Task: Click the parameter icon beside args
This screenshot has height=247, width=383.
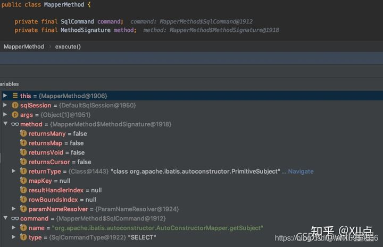Action: pyautogui.click(x=15, y=114)
